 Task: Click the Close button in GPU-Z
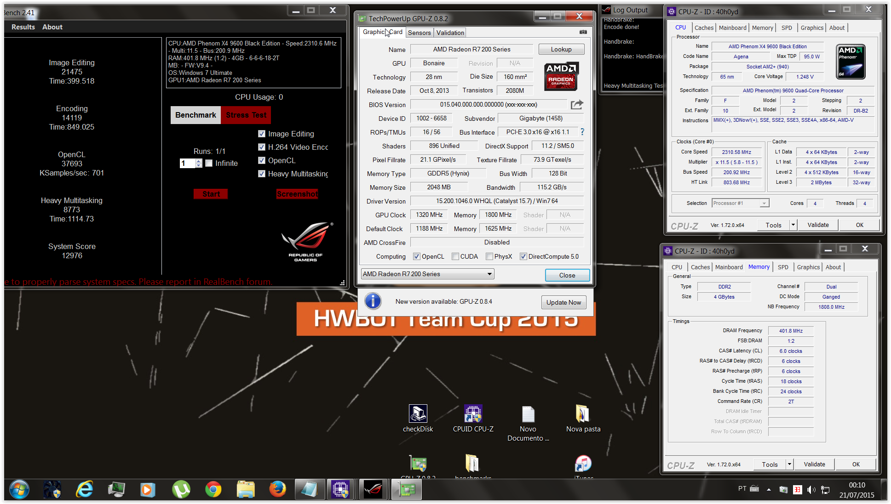click(567, 275)
